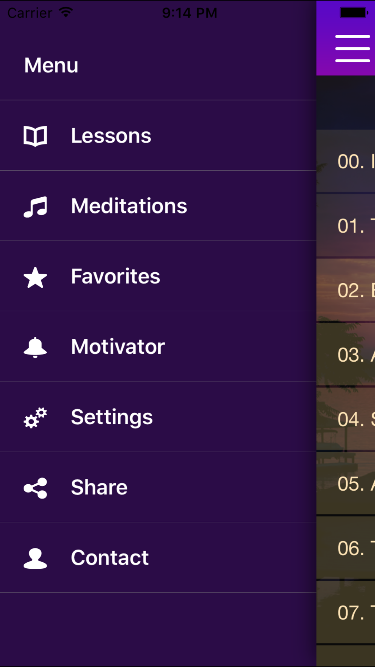
Task: Tap the Share nodes icon
Action: (35, 488)
